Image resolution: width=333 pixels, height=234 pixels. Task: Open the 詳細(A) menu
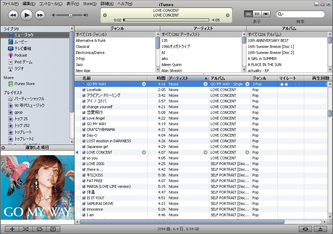pos(107,4)
